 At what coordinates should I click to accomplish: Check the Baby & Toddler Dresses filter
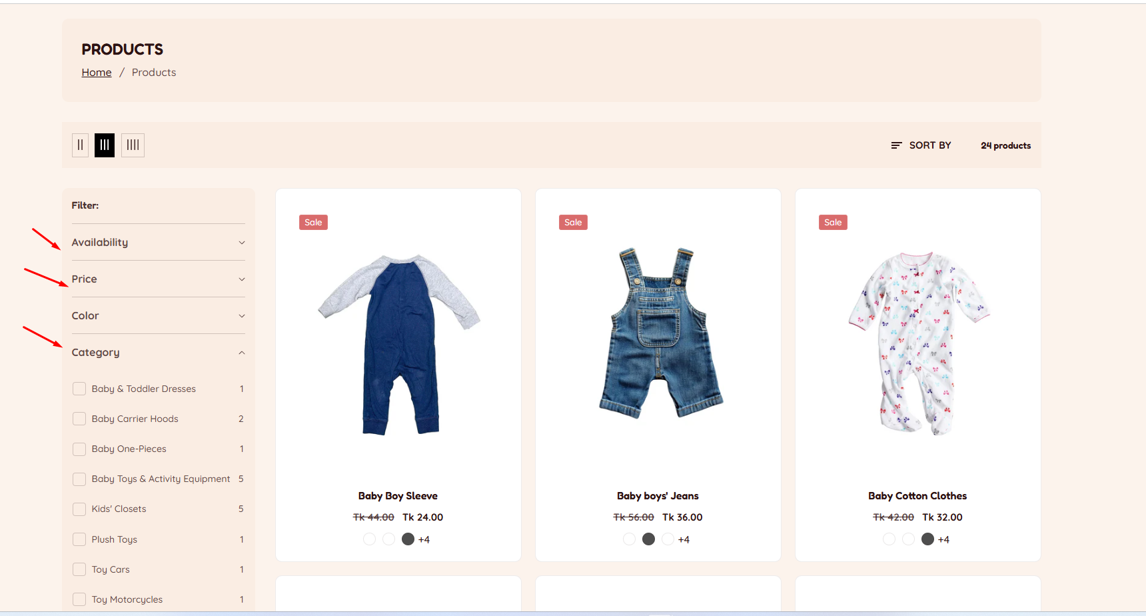click(x=79, y=389)
